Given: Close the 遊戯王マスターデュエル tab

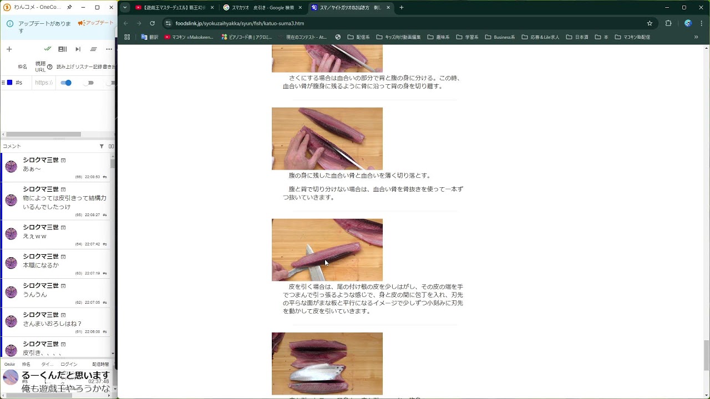Looking at the screenshot, I should click(x=212, y=8).
